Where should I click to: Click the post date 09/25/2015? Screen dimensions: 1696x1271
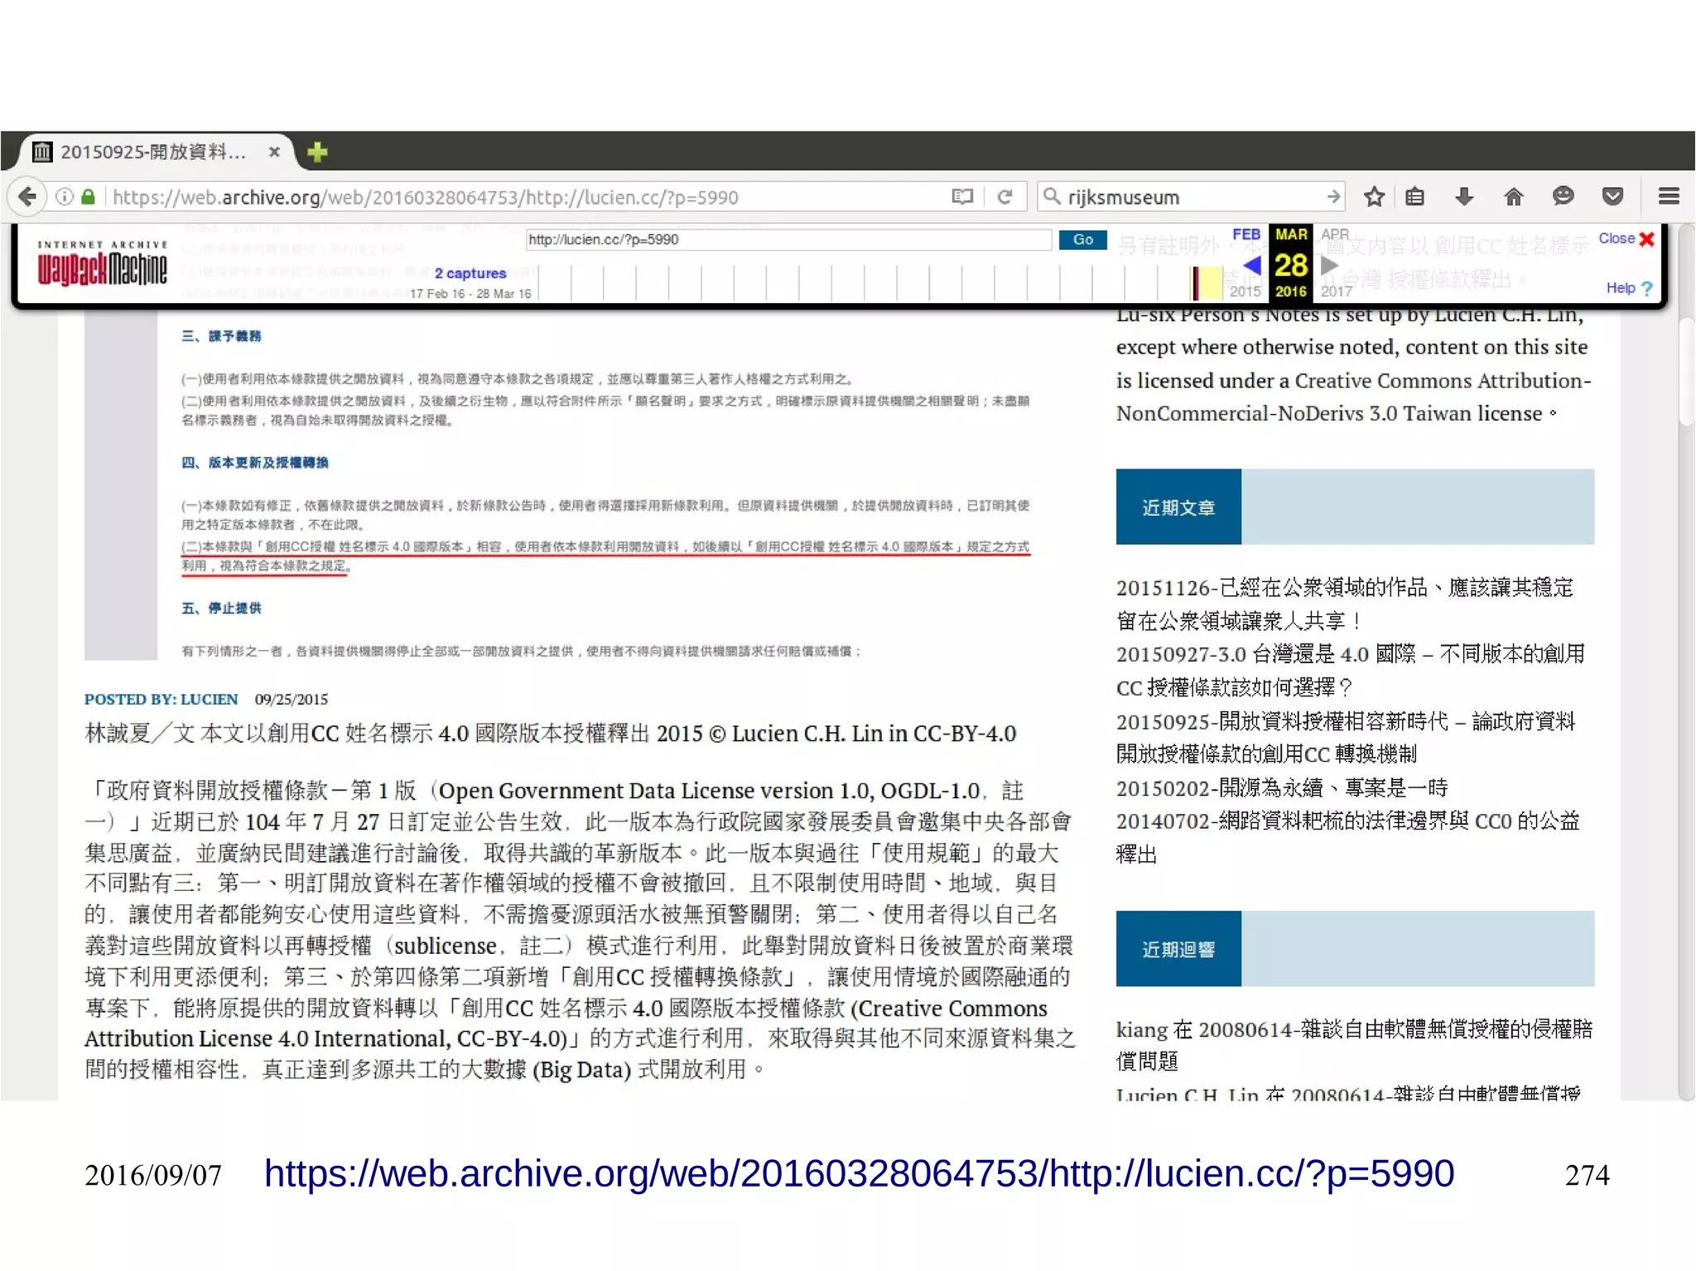point(291,699)
